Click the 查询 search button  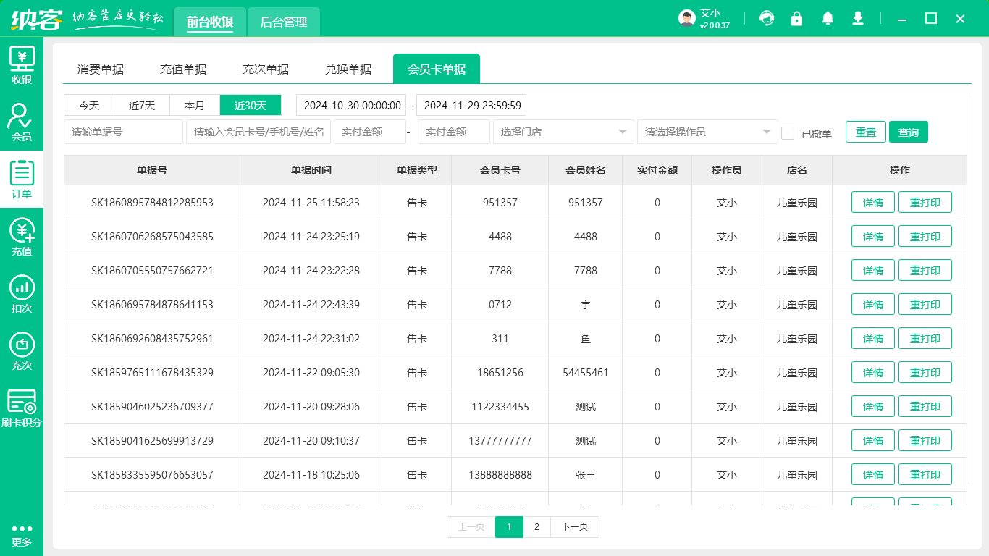click(x=909, y=132)
